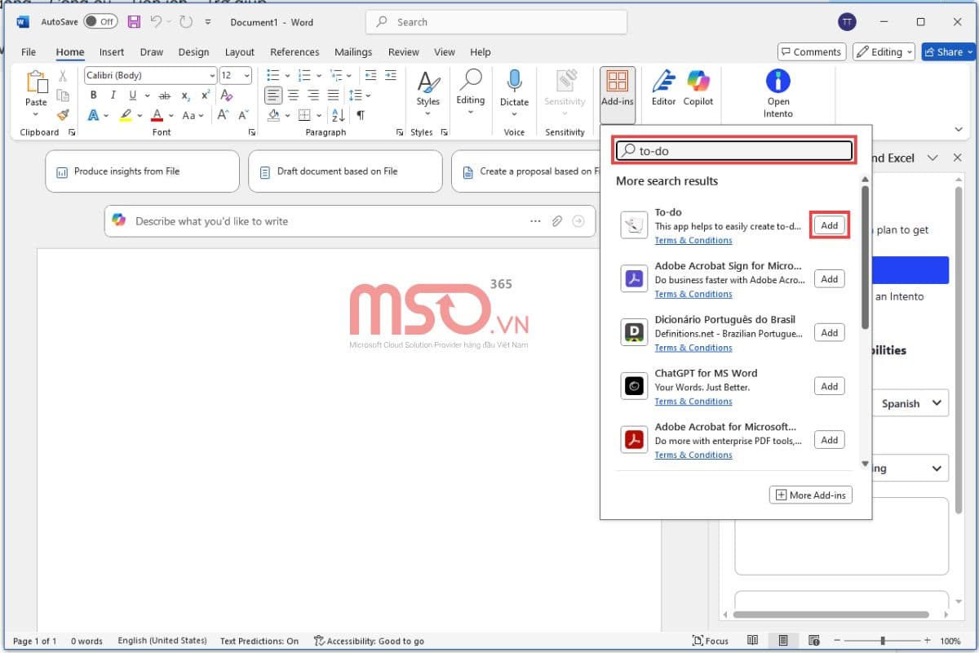The image size is (979, 653).
Task: Click the ChatGPT for MS Word icon
Action: point(634,386)
